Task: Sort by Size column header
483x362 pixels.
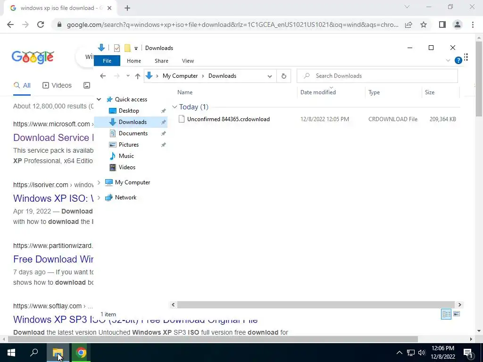Action: (x=429, y=92)
